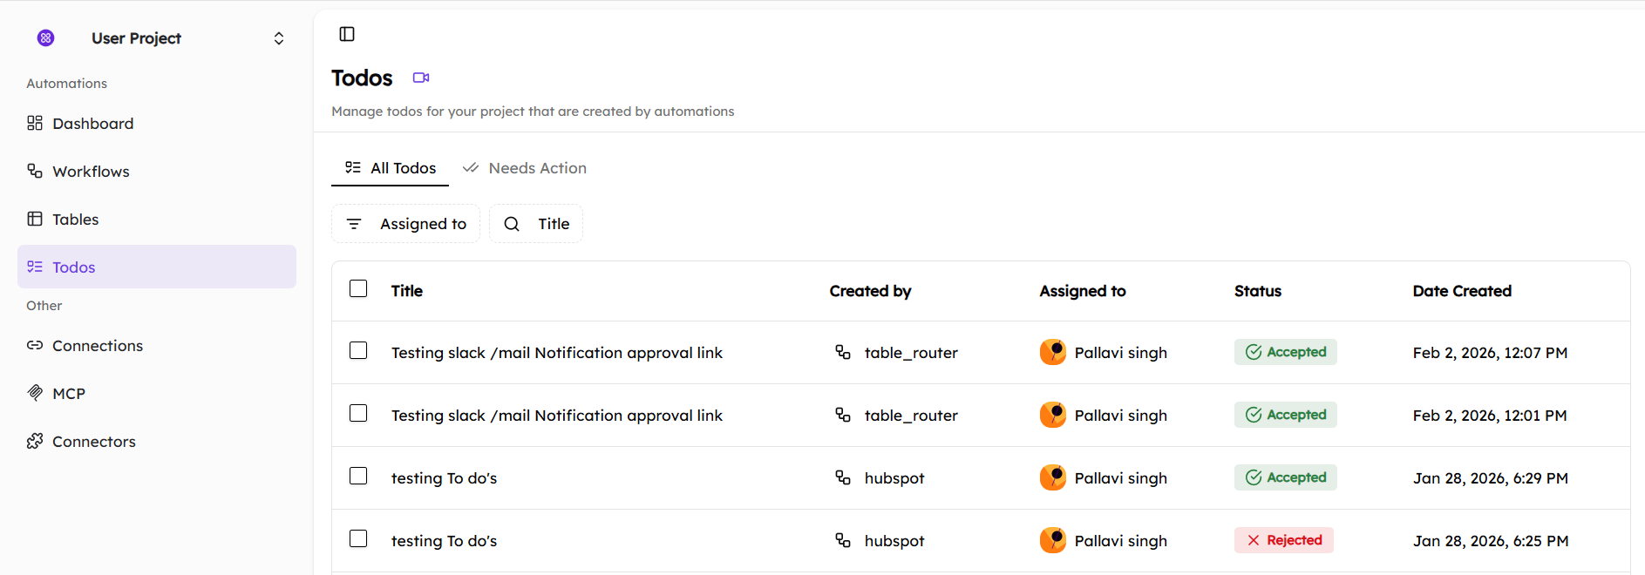Screen dimensions: 1645x575
Task: Check the 12:07 PM todo row checkbox
Action: click(358, 350)
